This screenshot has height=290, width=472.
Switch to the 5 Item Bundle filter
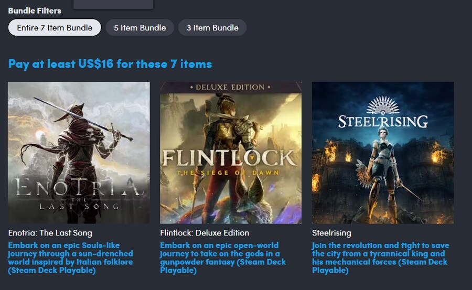140,28
